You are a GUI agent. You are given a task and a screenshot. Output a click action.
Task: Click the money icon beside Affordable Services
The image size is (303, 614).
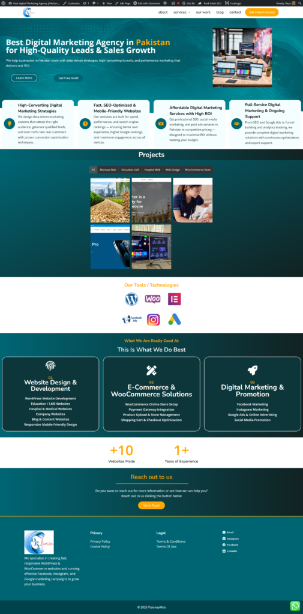coord(161,124)
